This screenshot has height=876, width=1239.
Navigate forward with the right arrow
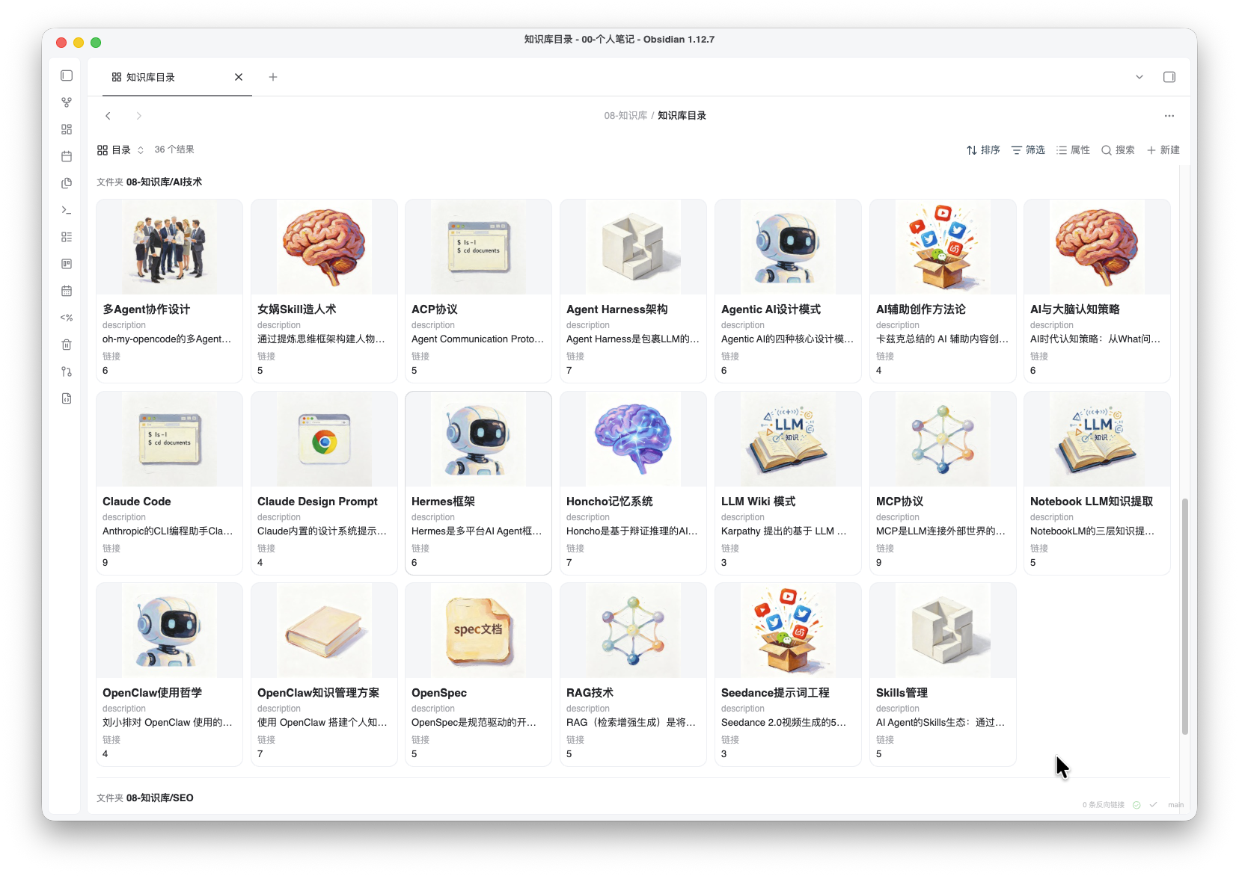click(x=138, y=116)
